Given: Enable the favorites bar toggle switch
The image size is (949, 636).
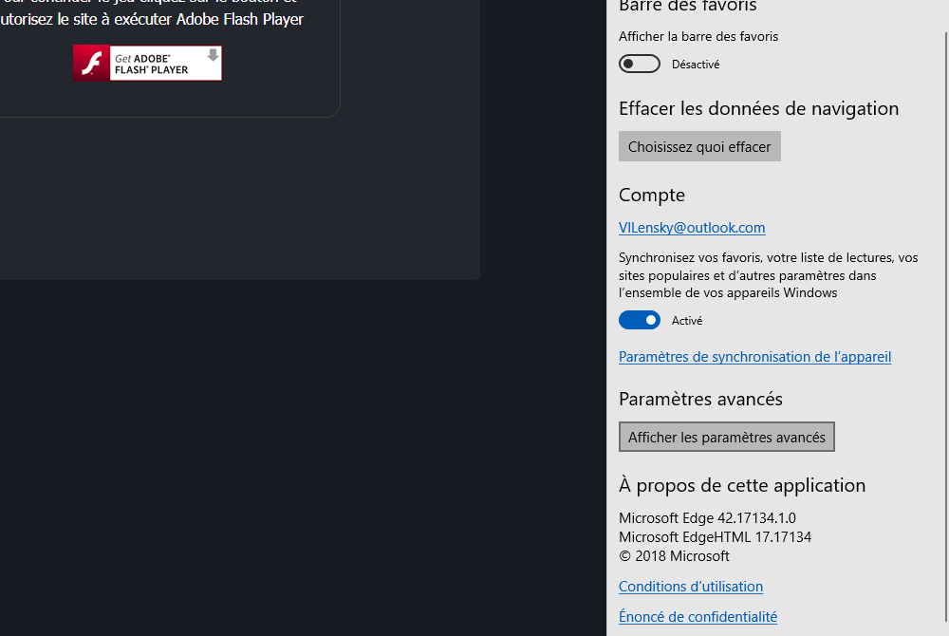Looking at the screenshot, I should click(639, 65).
